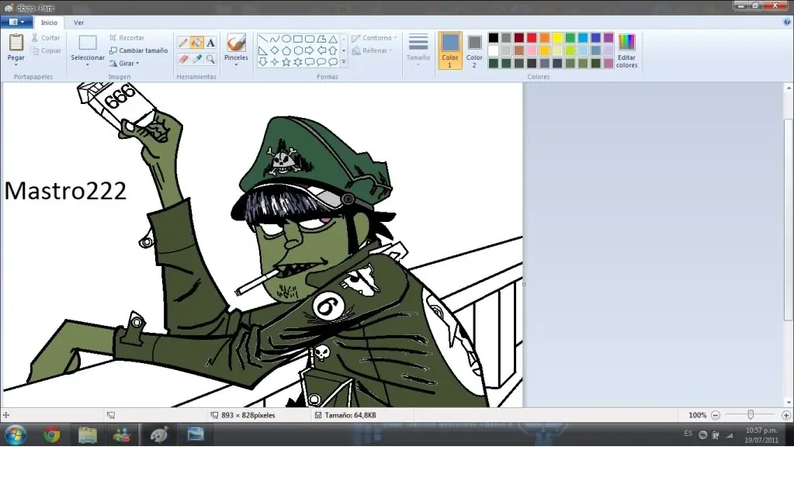Open the Seleccionar dropdown arrow

(x=87, y=65)
